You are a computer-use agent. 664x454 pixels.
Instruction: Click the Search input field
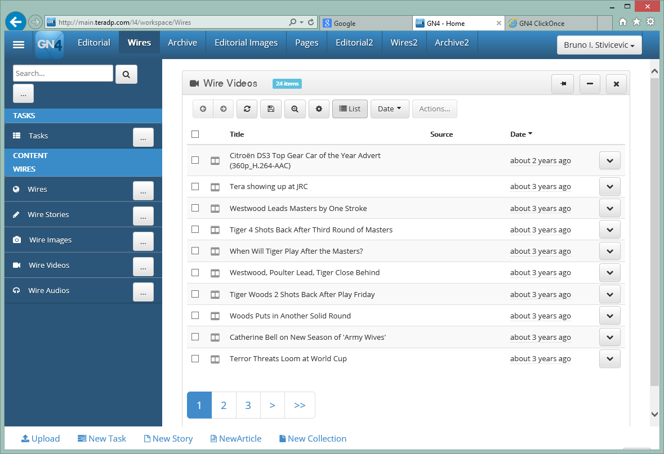[63, 73]
